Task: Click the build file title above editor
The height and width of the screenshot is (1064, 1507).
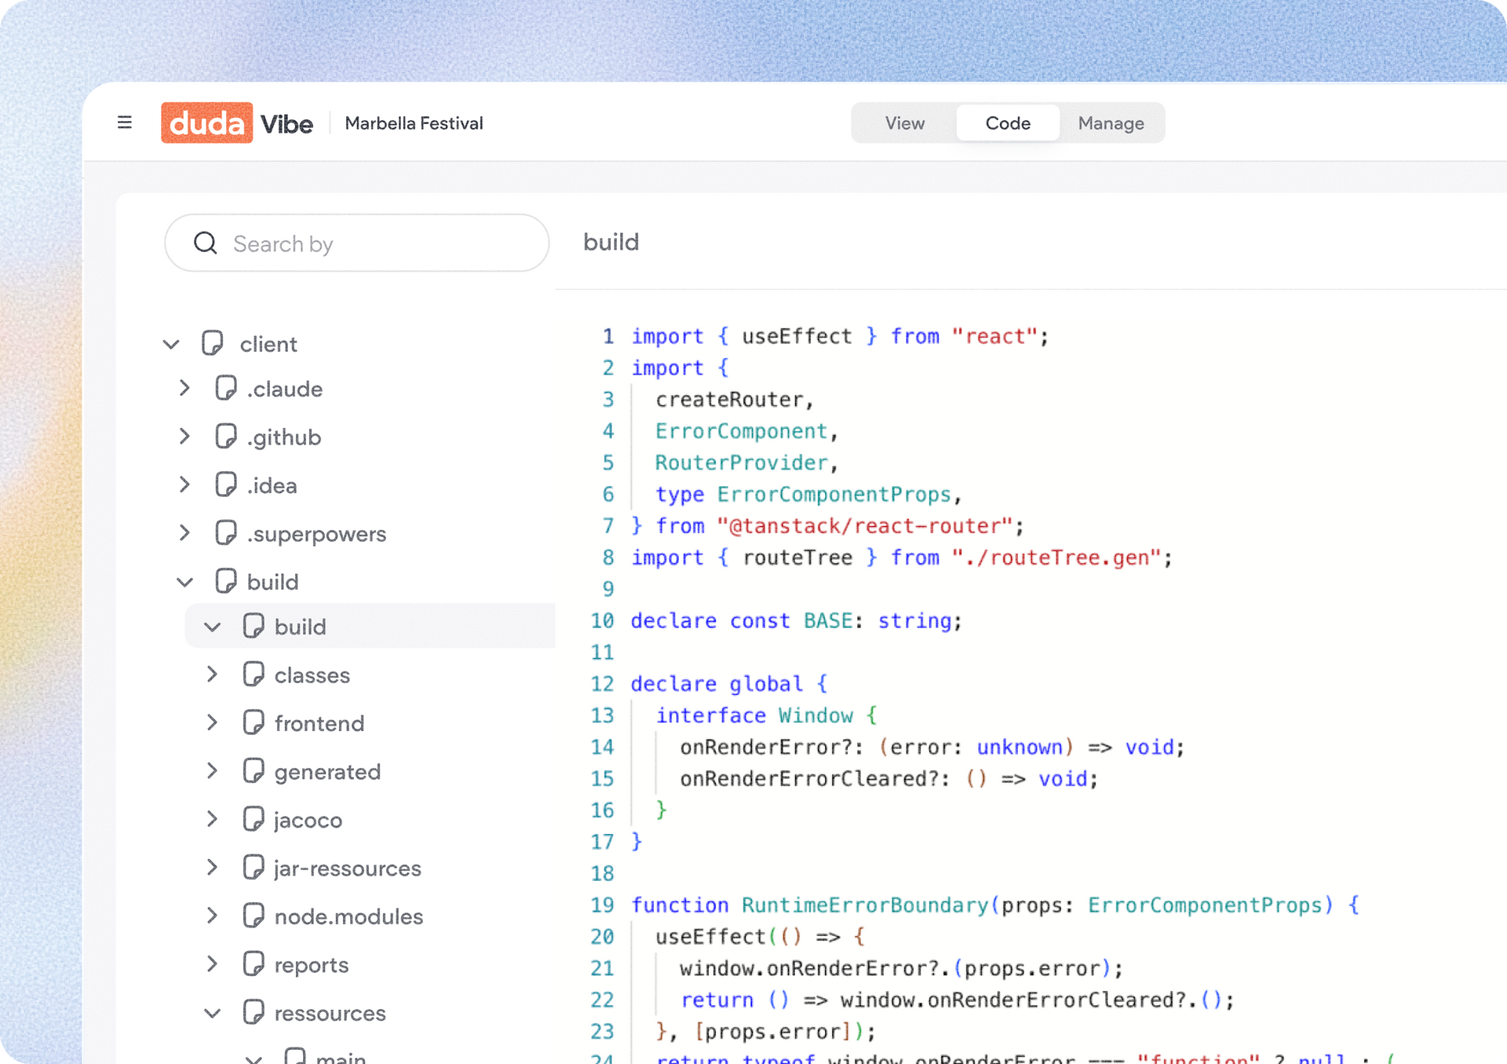Action: coord(611,242)
